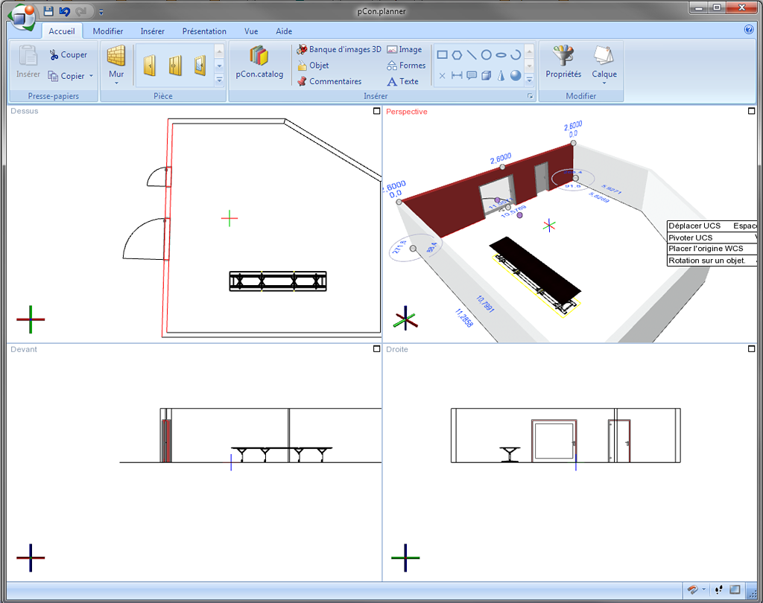This screenshot has width=763, height=603.
Task: Select the rectangle shape tool
Action: coord(442,55)
